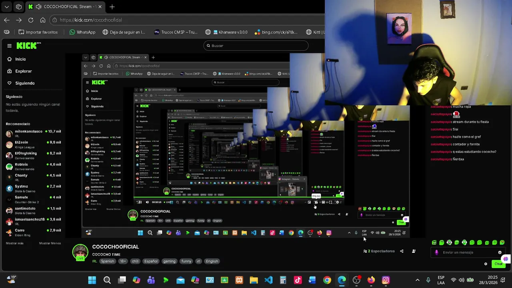Collapse recommended list with Mostrar Menos
The width and height of the screenshot is (512, 288).
pyautogui.click(x=50, y=243)
